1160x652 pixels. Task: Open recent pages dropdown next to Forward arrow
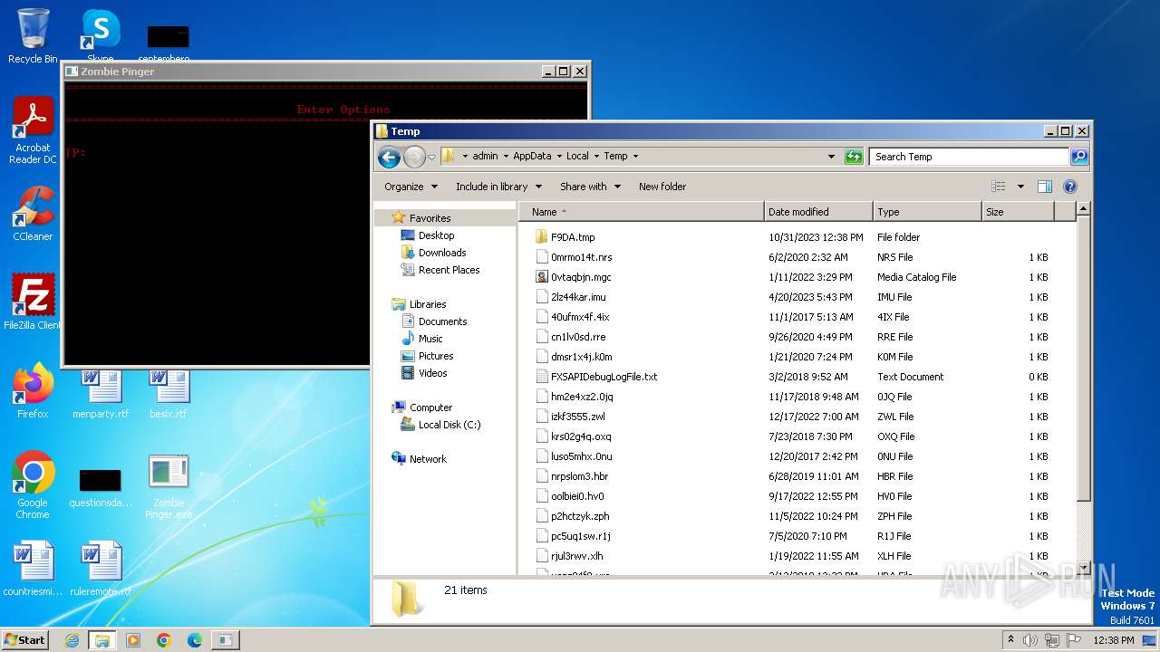pos(431,157)
